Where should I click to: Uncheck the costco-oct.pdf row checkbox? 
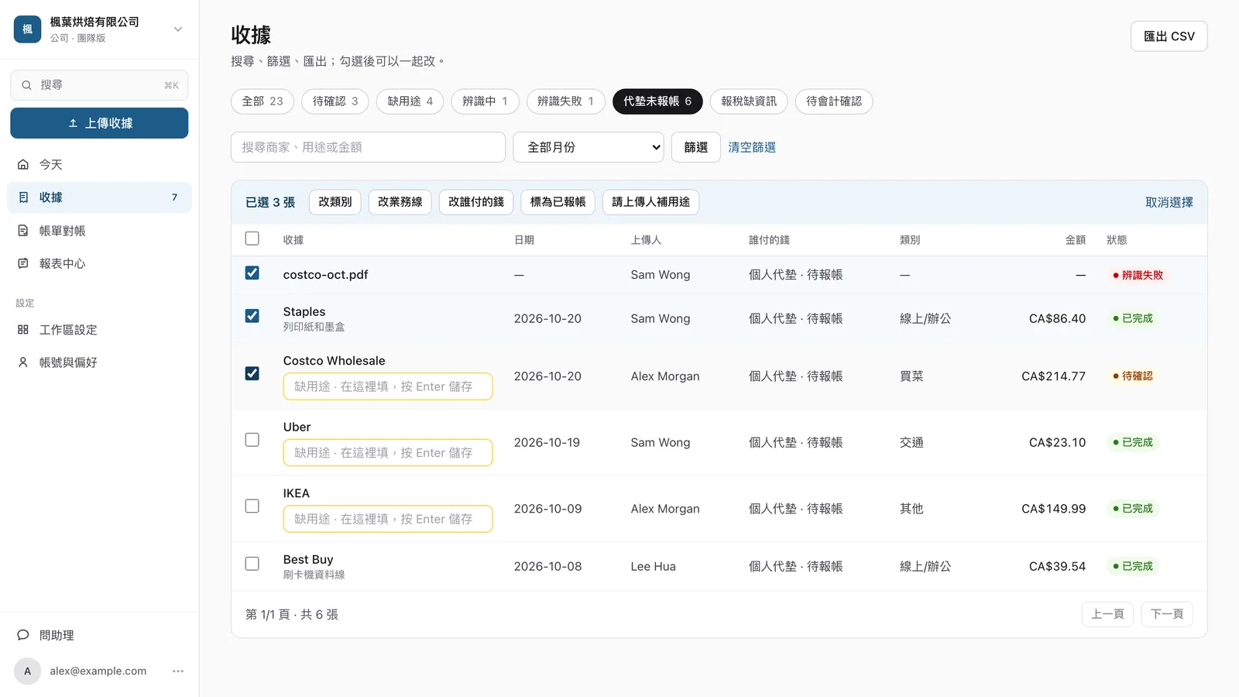(x=252, y=273)
